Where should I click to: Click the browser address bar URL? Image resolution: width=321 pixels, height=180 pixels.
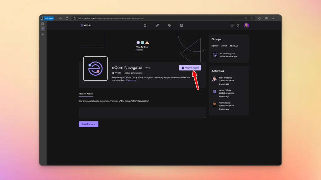(x=111, y=18)
